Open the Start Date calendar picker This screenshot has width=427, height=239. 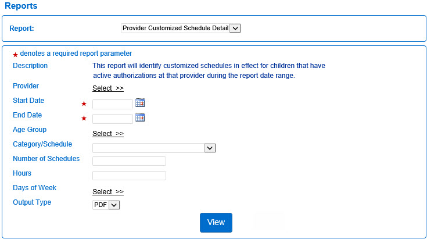[x=139, y=103]
